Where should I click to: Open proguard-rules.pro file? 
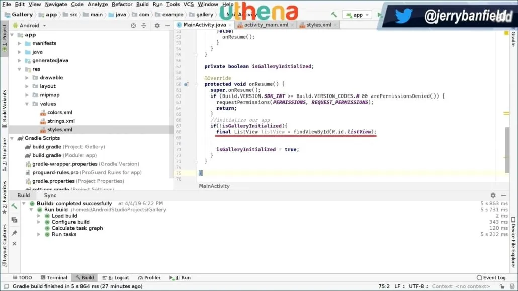(x=87, y=172)
